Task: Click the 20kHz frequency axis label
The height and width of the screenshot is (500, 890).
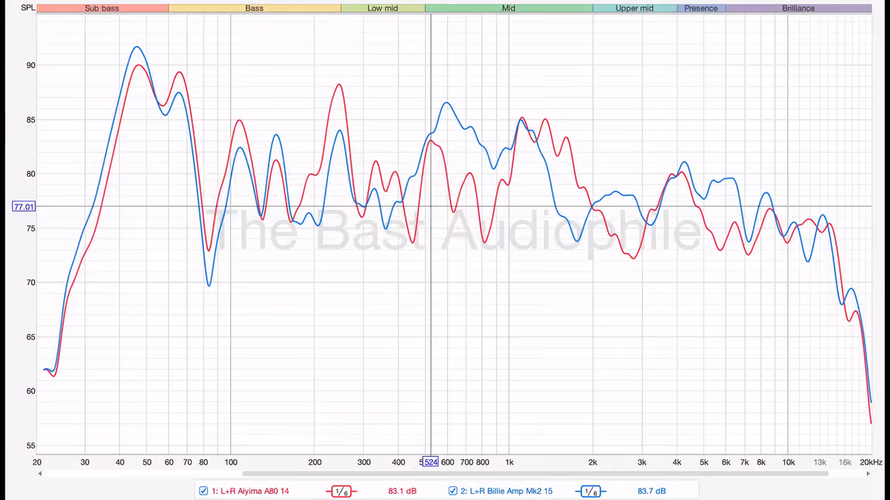Action: coord(871,463)
